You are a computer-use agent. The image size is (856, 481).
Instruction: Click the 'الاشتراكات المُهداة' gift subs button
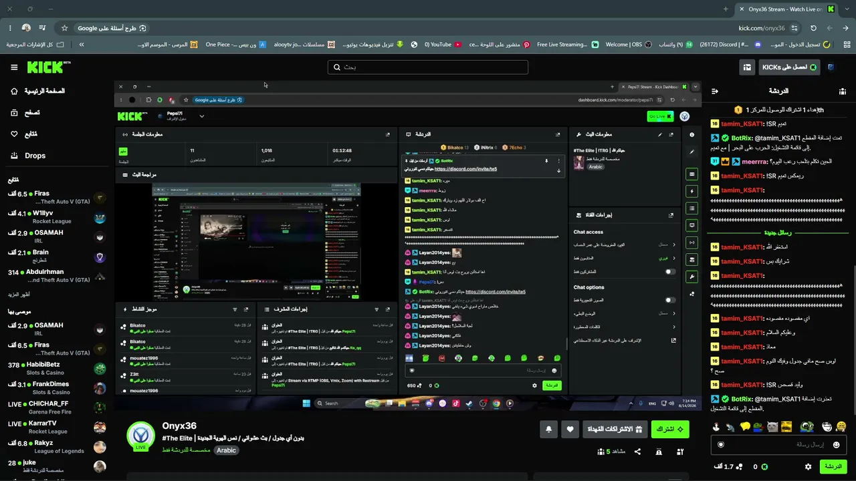(x=614, y=430)
